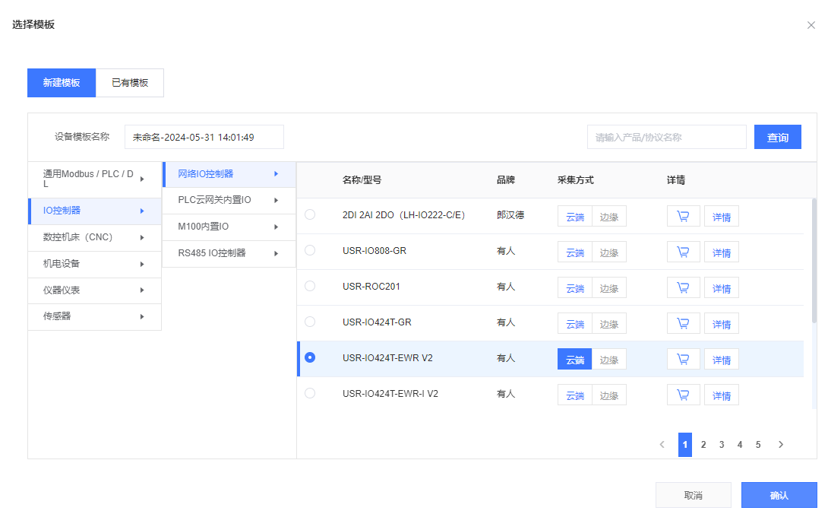Expand the 传感器 category

94,316
